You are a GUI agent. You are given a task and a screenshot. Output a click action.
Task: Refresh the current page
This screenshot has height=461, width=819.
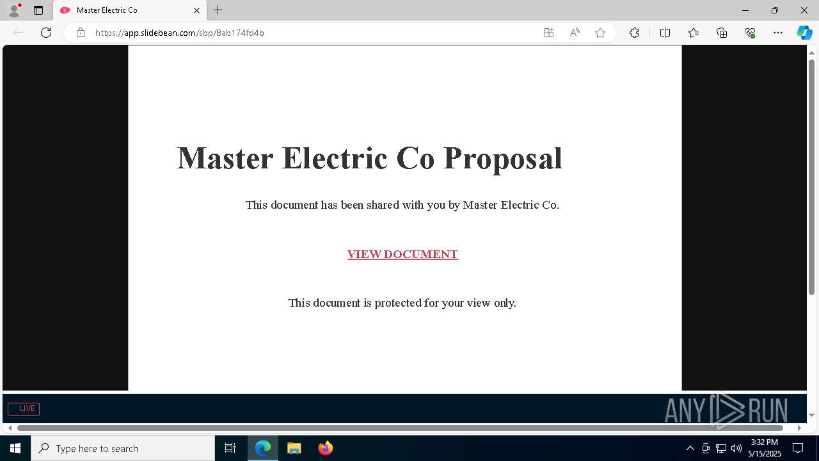pyautogui.click(x=46, y=33)
